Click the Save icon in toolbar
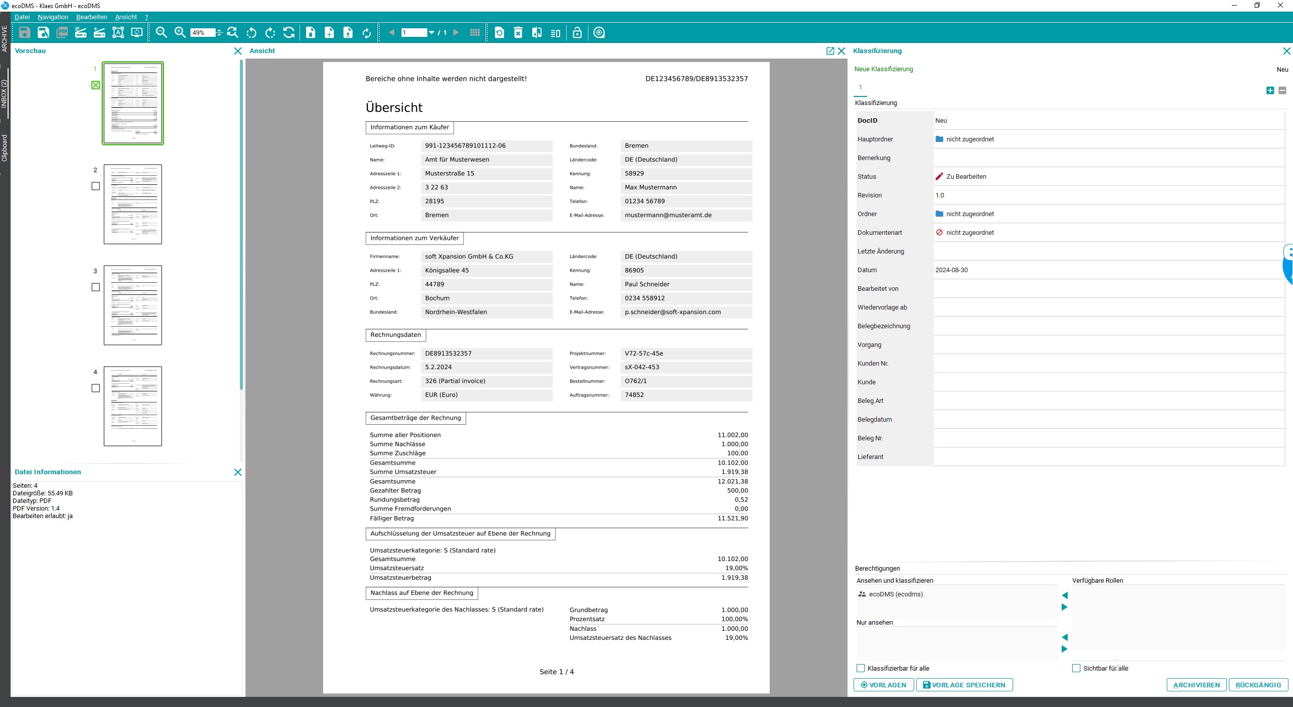This screenshot has width=1293, height=707. pos(24,33)
